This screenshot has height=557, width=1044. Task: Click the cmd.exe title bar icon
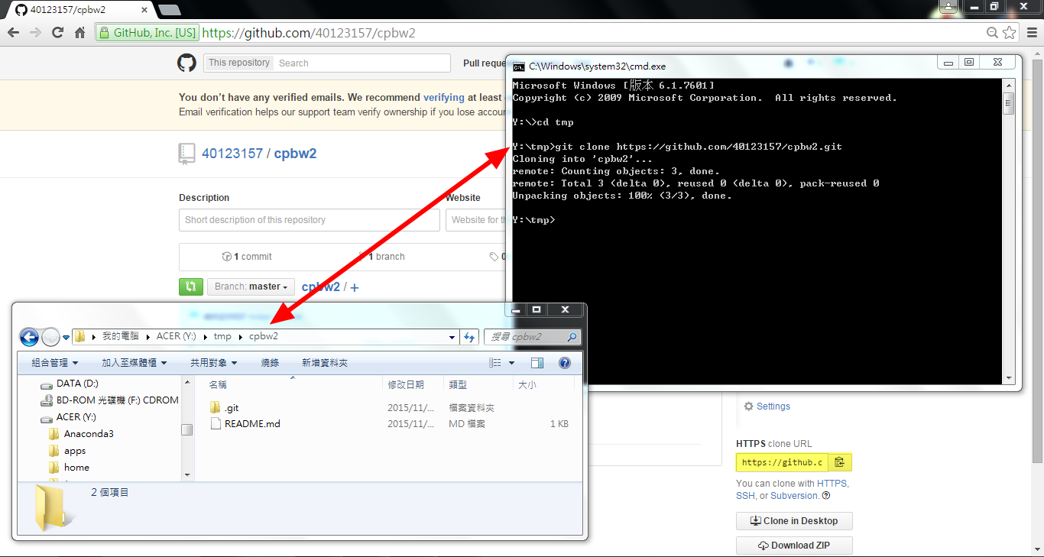[519, 66]
